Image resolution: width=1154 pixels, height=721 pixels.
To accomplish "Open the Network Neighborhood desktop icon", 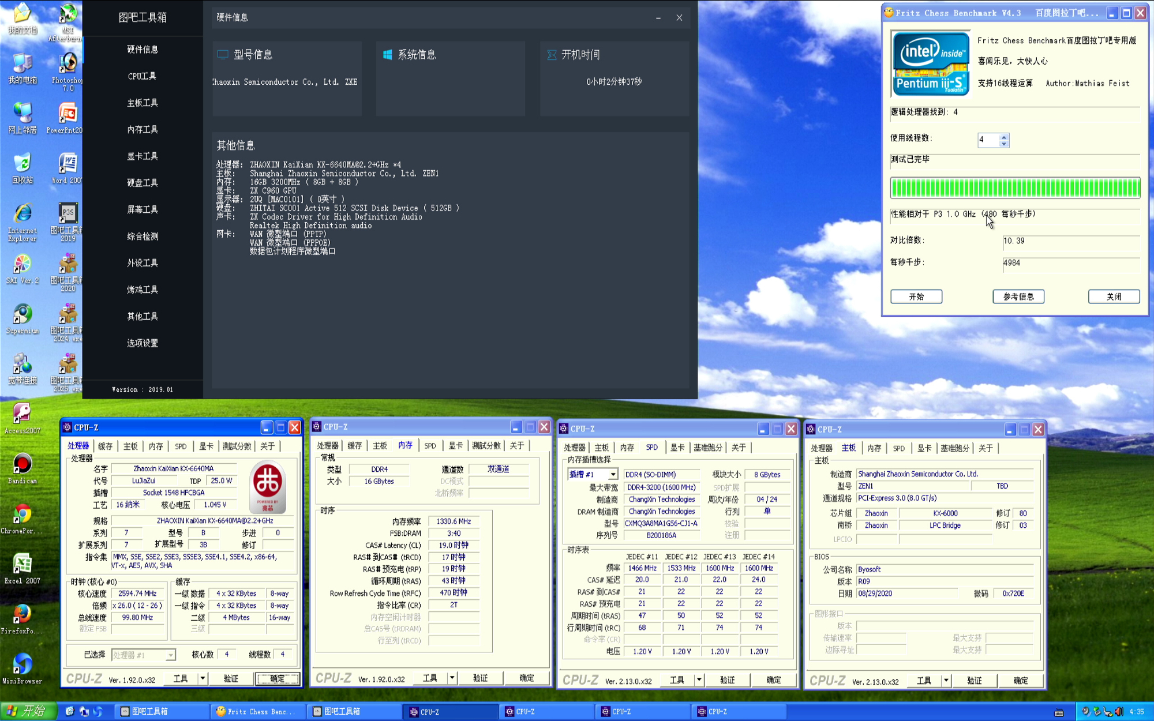I will (x=23, y=118).
